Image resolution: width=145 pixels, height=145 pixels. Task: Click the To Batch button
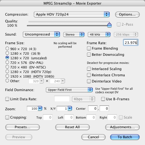click(x=125, y=137)
